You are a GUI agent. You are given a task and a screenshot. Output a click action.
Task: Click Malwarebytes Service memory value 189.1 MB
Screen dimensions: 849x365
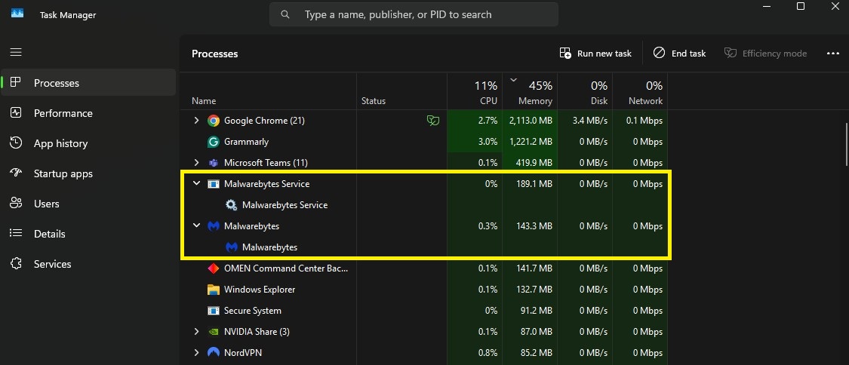pos(534,184)
